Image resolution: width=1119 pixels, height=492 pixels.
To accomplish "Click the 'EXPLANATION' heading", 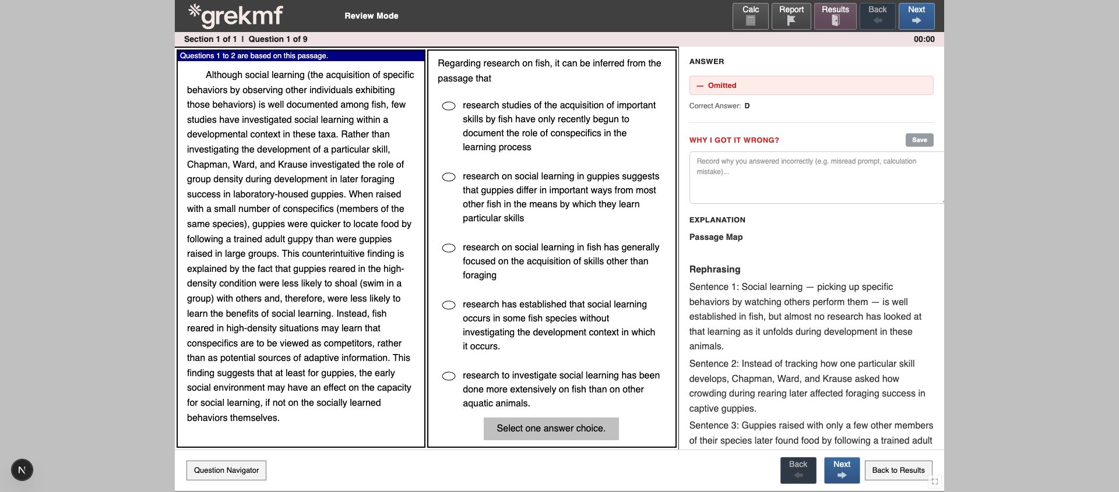I will 717,220.
